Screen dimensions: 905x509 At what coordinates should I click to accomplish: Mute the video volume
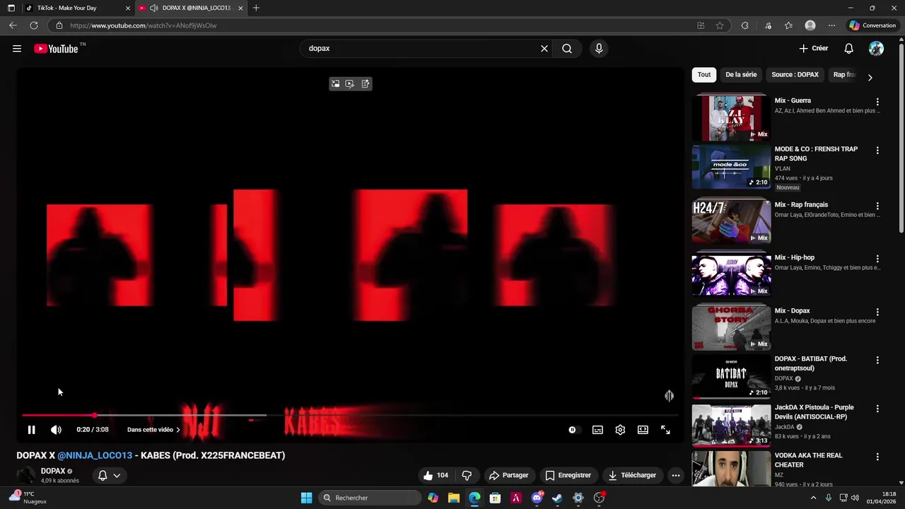pyautogui.click(x=57, y=430)
